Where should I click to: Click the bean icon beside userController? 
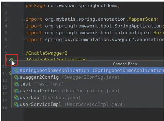tap(16, 91)
